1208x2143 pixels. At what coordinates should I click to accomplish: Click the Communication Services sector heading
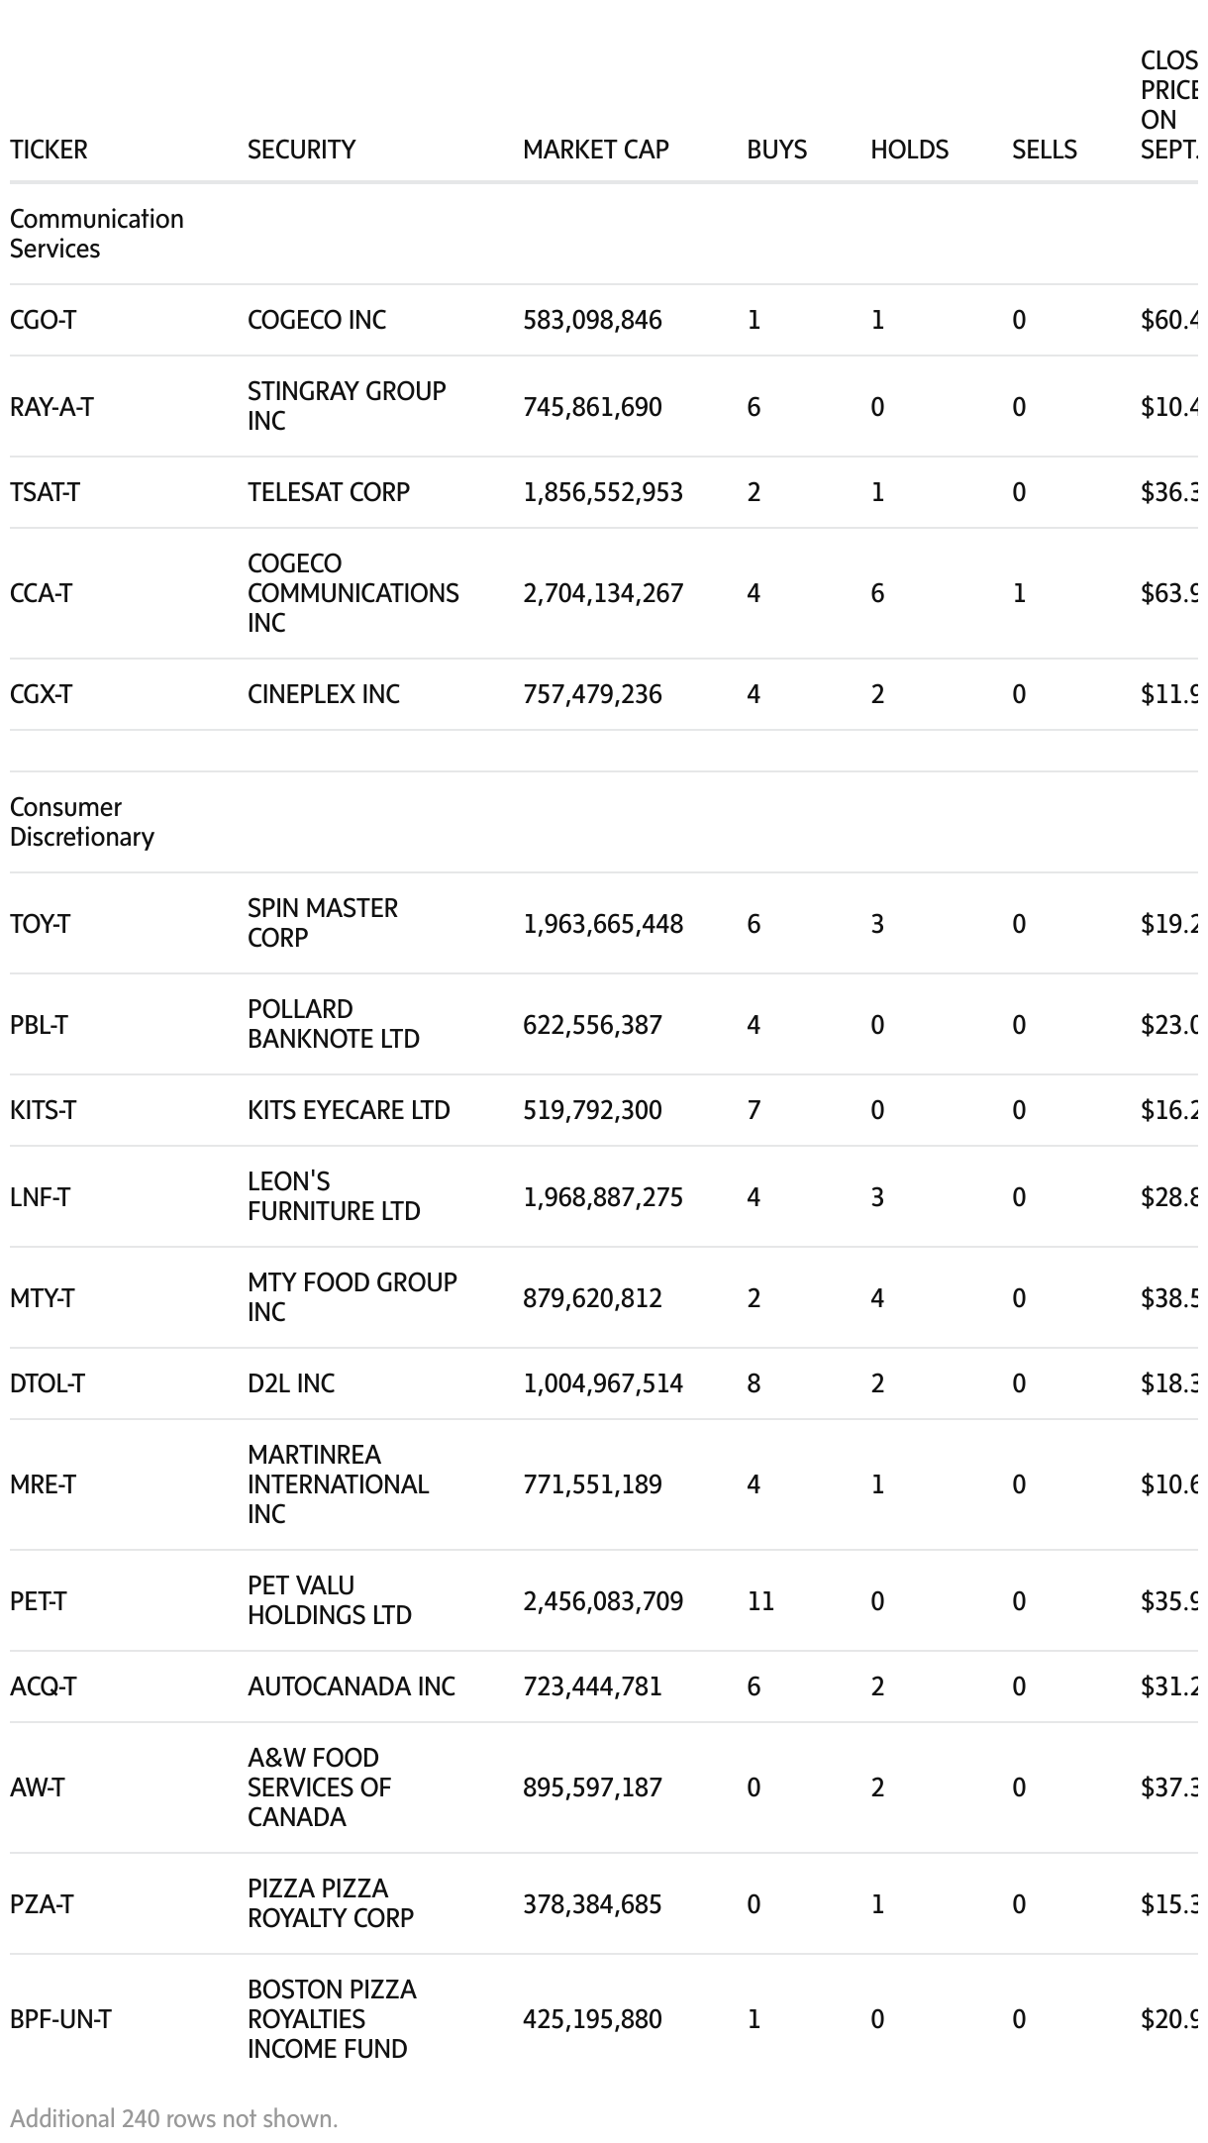[x=96, y=234]
